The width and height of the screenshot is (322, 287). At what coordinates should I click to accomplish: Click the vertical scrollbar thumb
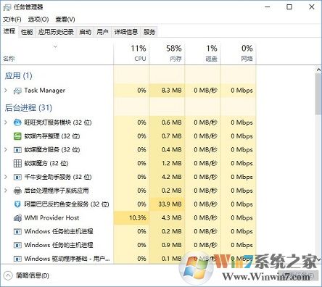[x=318, y=93]
